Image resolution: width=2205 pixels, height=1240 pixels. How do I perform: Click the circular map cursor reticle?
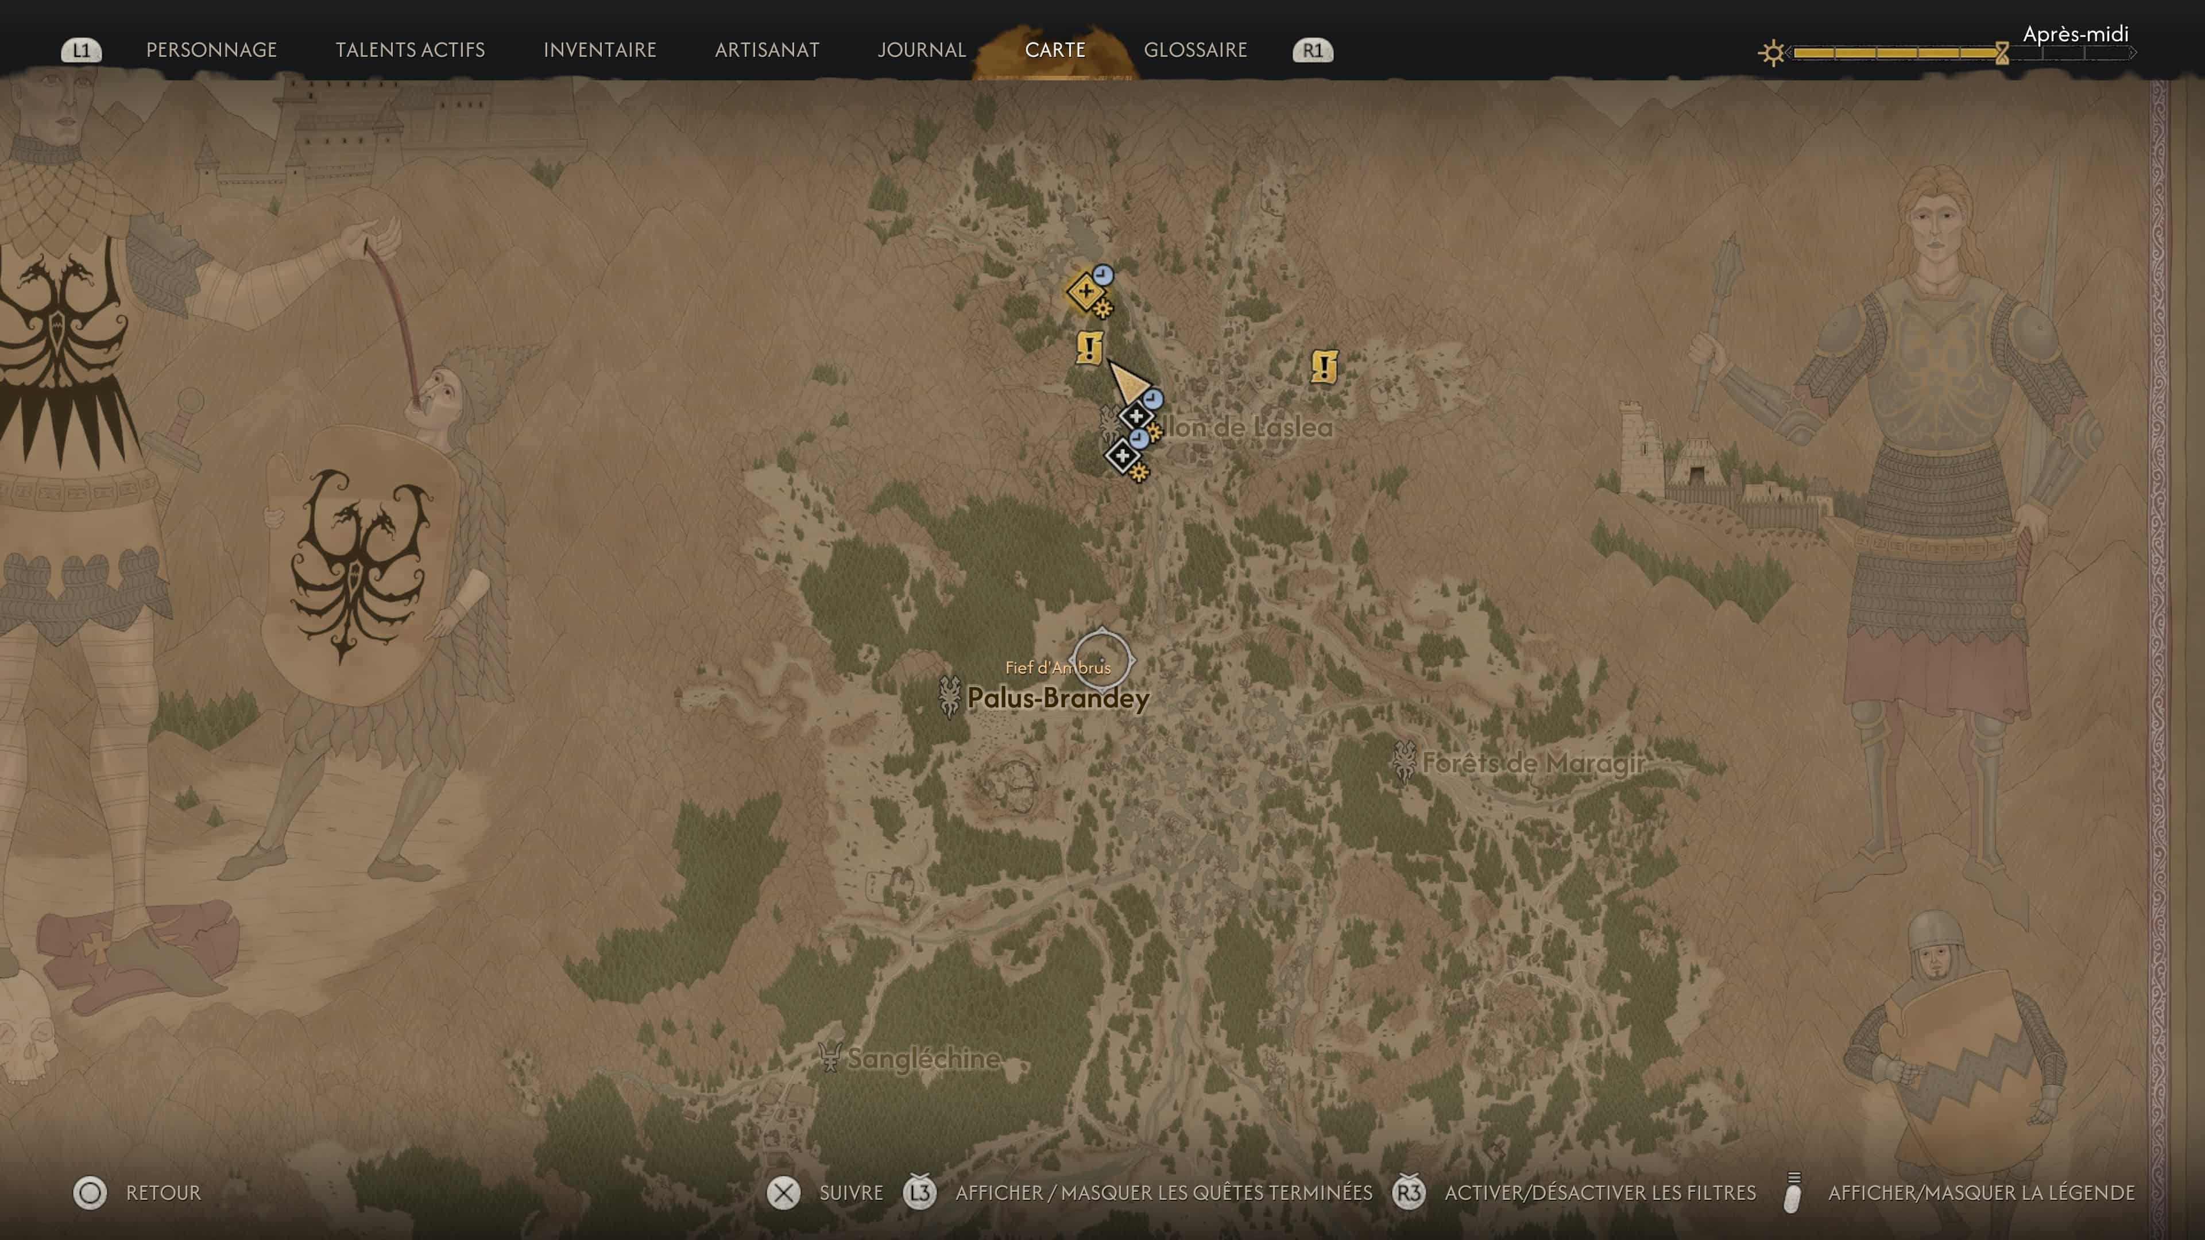coord(1102,660)
